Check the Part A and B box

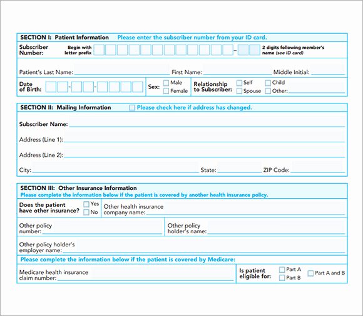click(310, 273)
